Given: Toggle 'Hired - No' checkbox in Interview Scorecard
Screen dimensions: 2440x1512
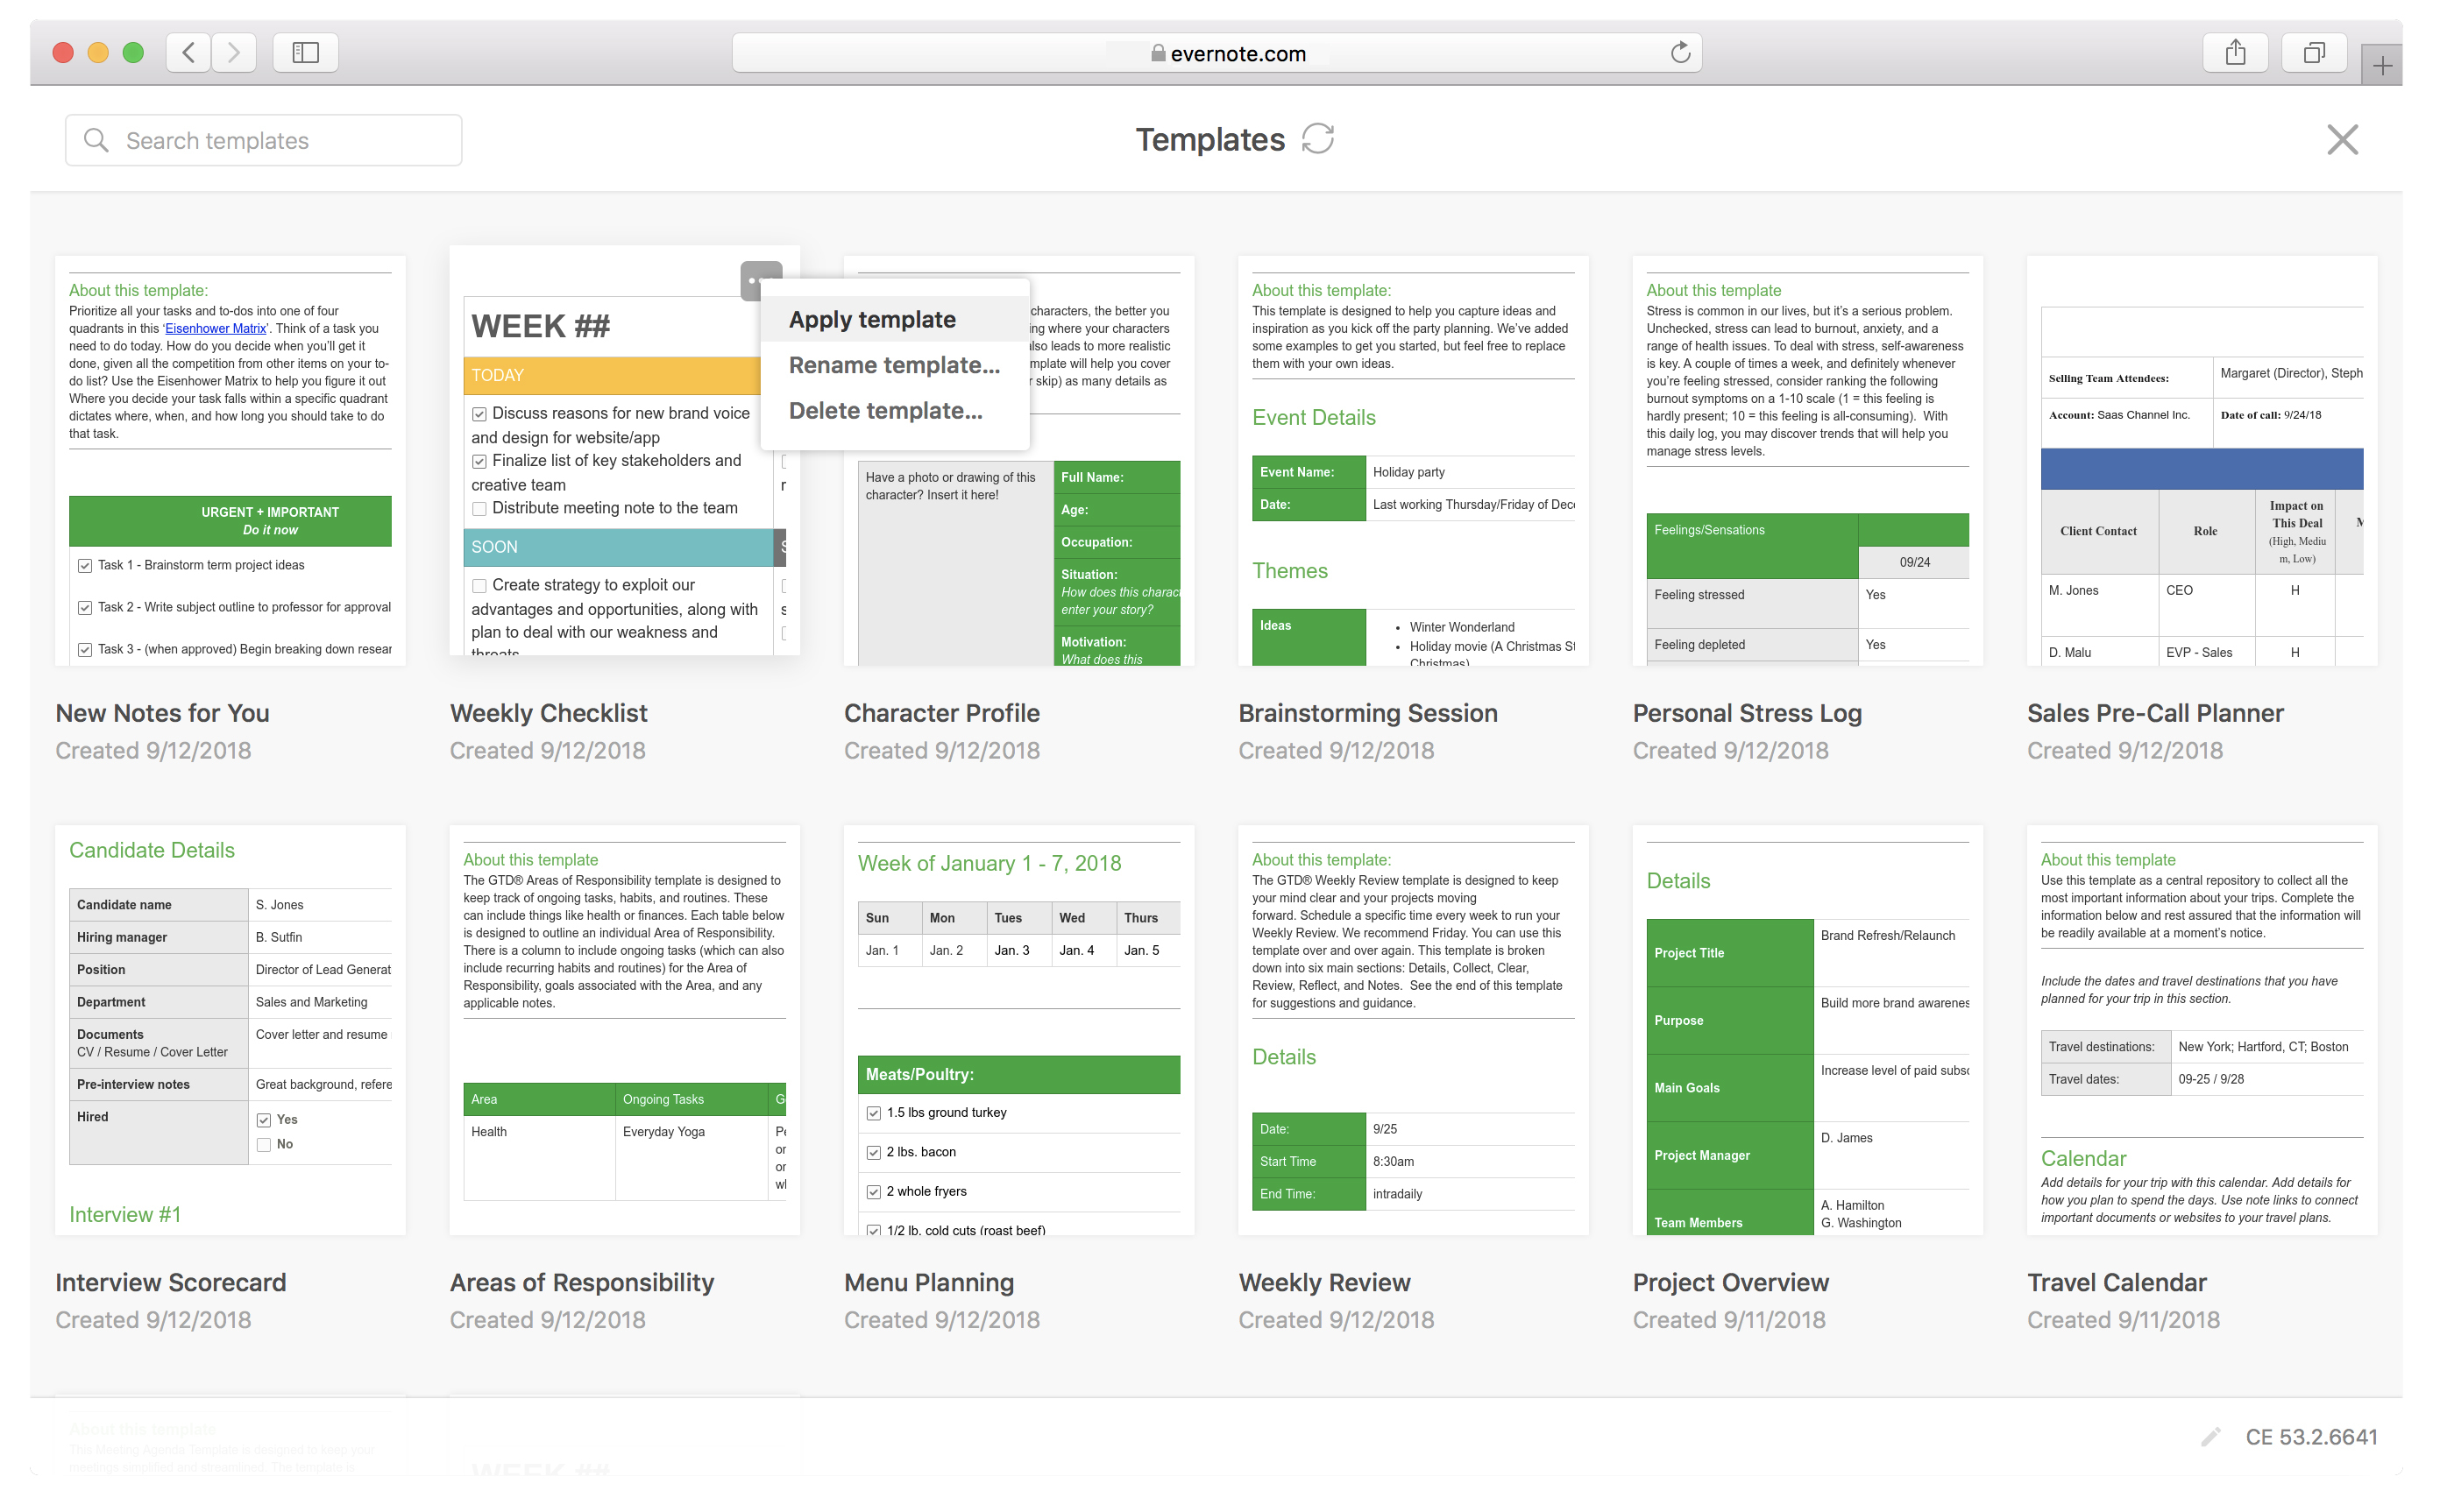Looking at the screenshot, I should 265,1141.
